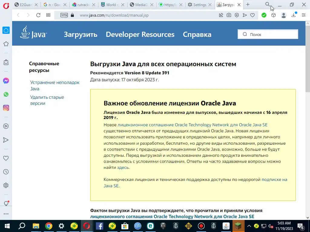
Task: Switch to the rutracker tab
Action: [x=81, y=5]
